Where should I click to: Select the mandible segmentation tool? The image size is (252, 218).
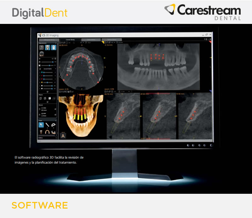pyautogui.click(x=54, y=132)
